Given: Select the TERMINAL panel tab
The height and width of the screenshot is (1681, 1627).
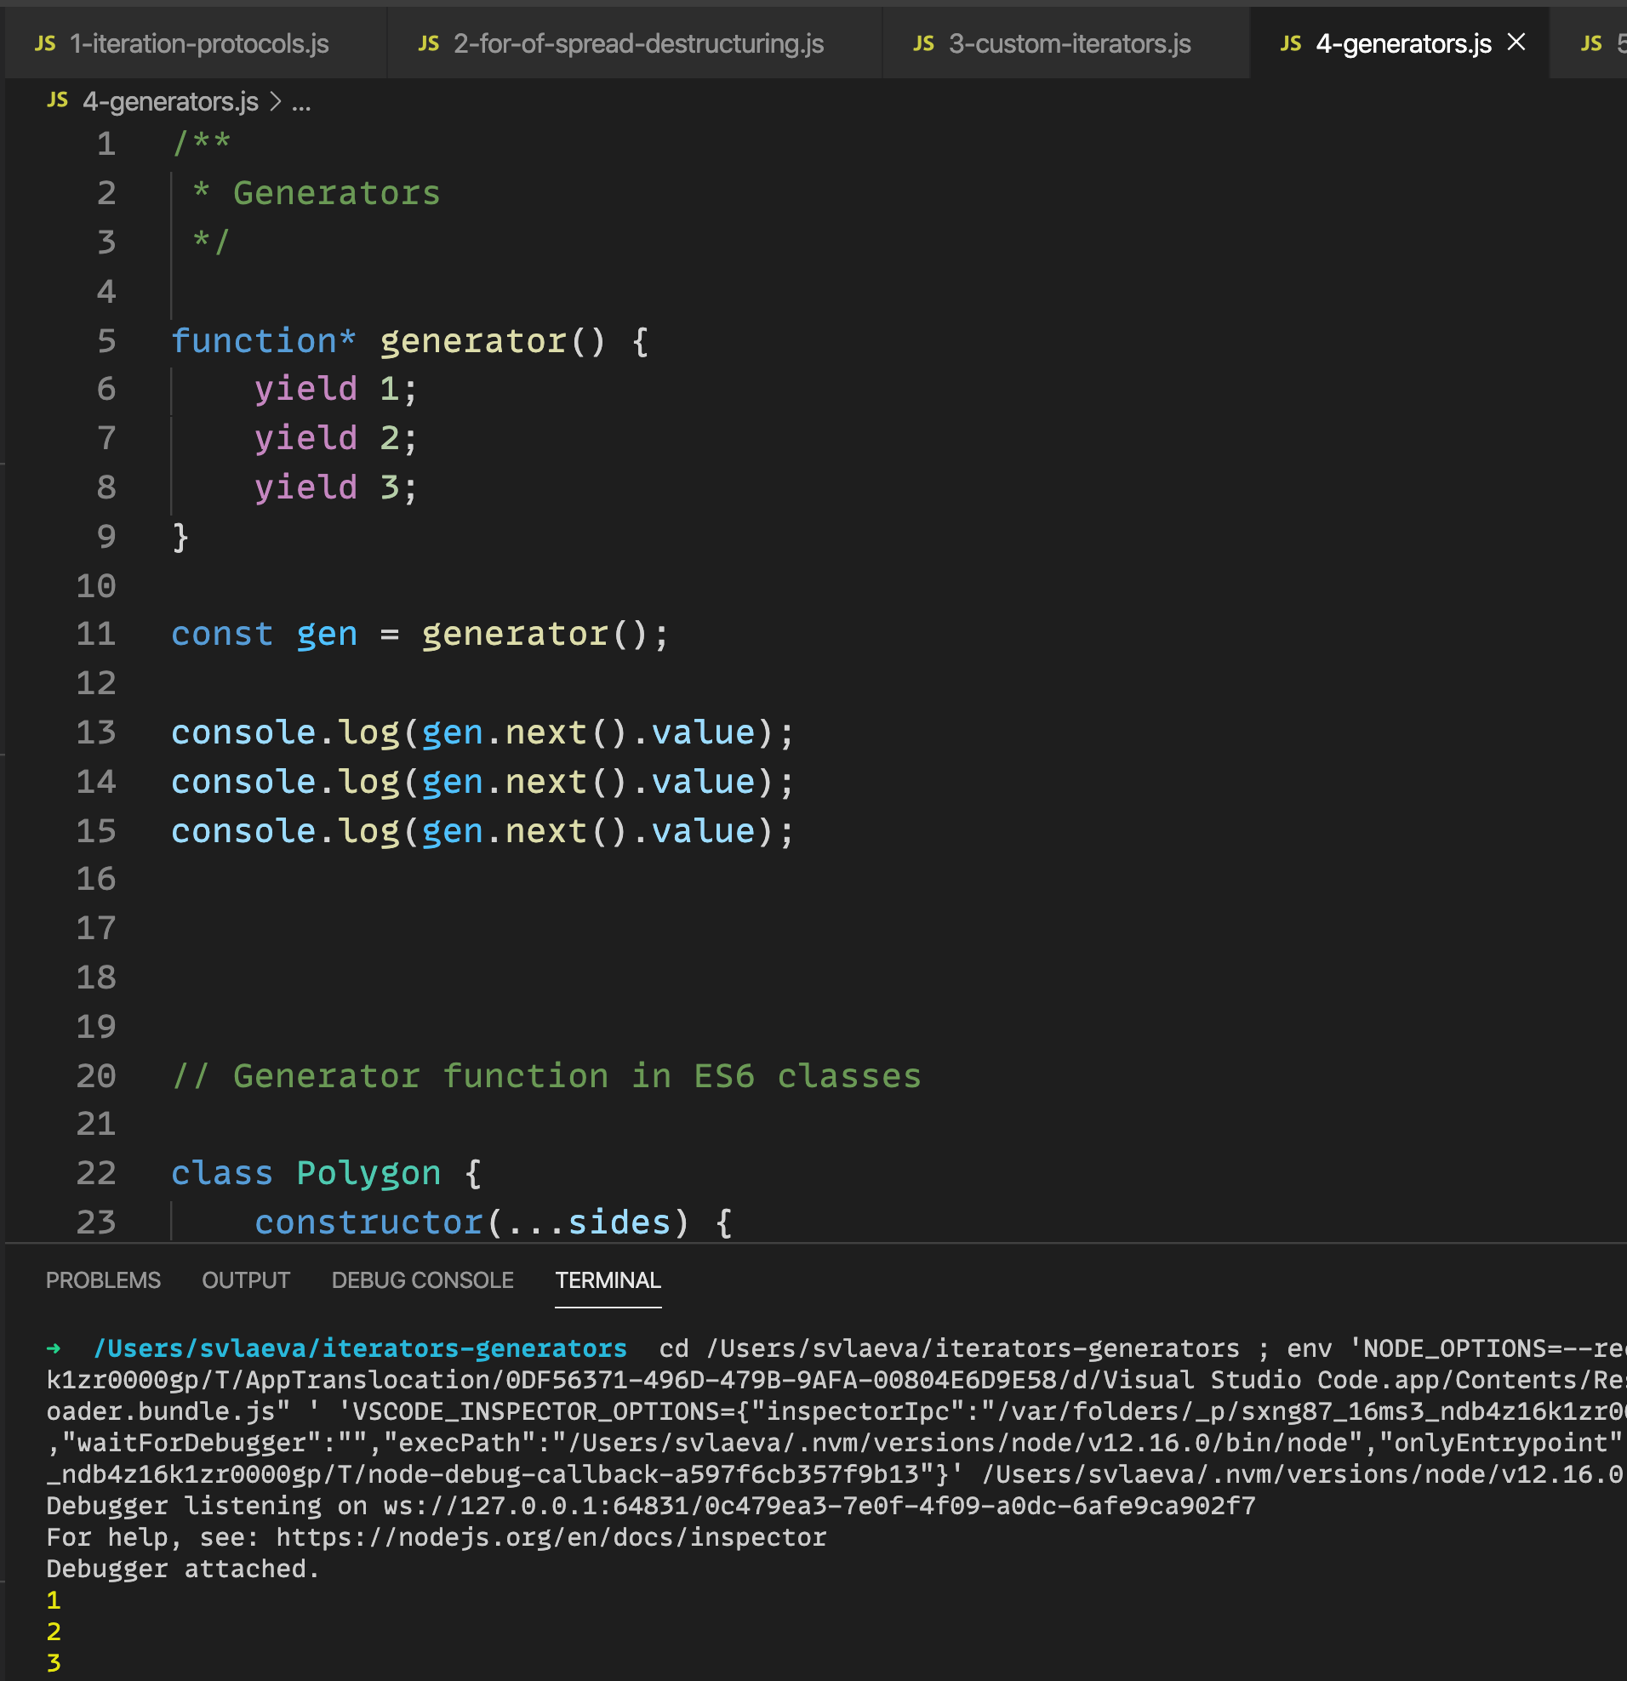Looking at the screenshot, I should click(608, 1279).
